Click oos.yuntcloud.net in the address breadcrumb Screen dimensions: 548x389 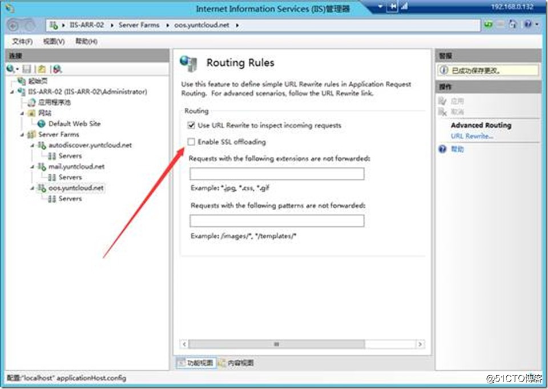pos(202,25)
